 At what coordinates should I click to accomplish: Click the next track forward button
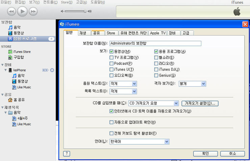coord(33,11)
